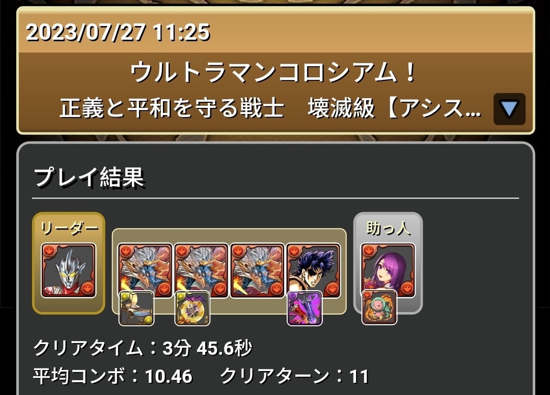Tap the purple weapon assist icon

(305, 308)
